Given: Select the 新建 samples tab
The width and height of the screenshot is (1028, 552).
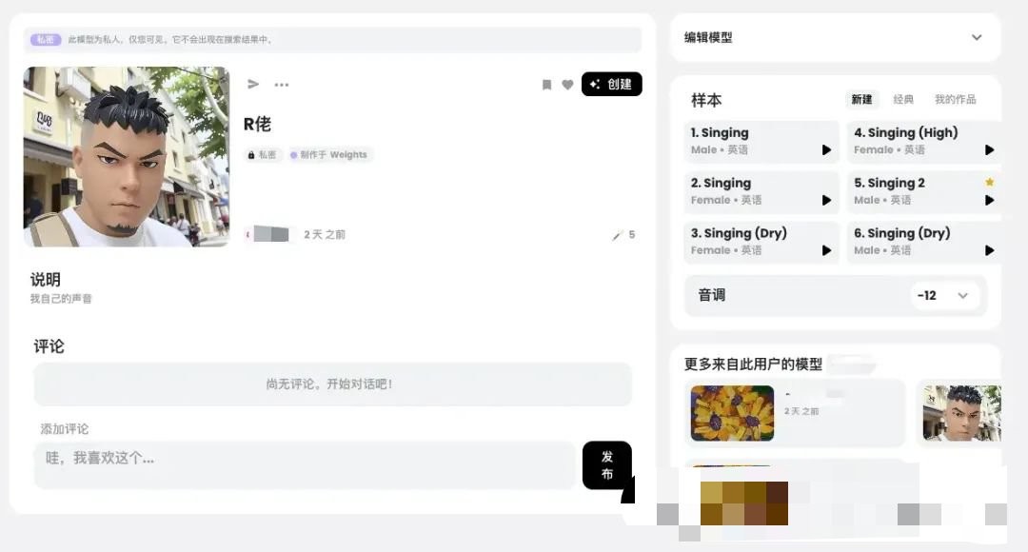Looking at the screenshot, I should pyautogui.click(x=861, y=100).
